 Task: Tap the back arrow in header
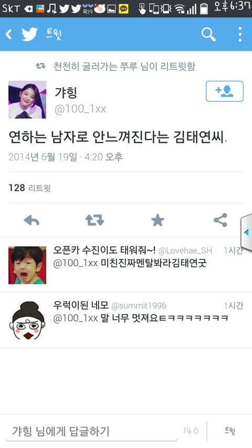point(9,34)
